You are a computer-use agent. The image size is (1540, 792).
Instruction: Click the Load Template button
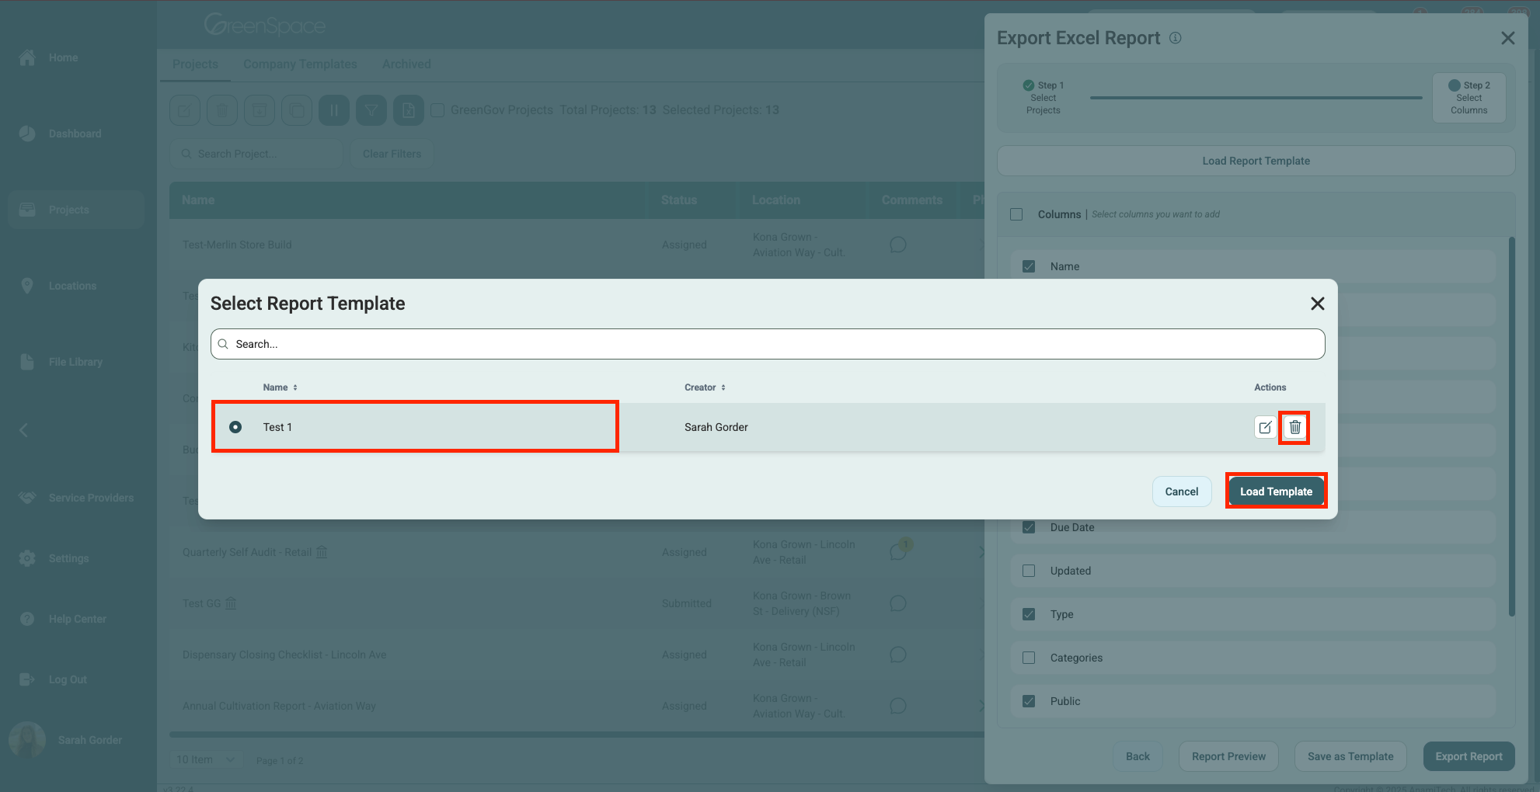coord(1276,492)
